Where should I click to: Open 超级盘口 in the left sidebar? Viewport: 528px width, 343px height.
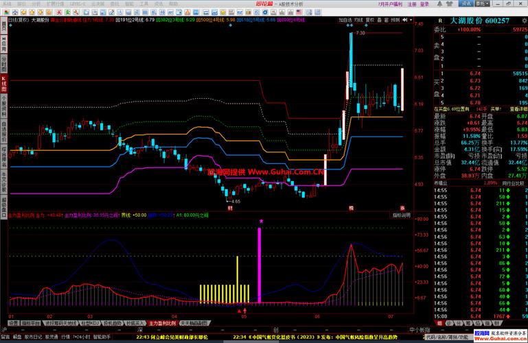(x=3, y=206)
